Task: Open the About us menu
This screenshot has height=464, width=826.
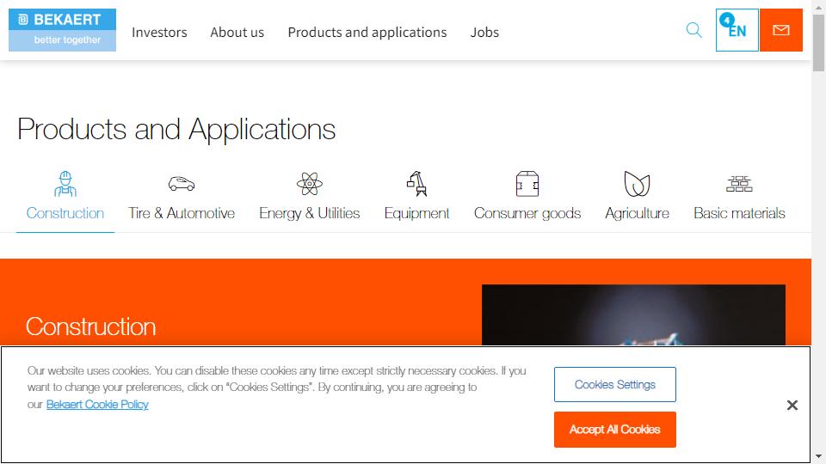Action: tap(237, 32)
